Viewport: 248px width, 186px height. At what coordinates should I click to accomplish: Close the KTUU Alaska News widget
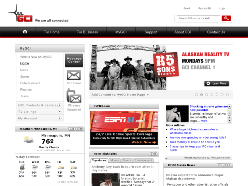pyautogui.click(x=229, y=165)
